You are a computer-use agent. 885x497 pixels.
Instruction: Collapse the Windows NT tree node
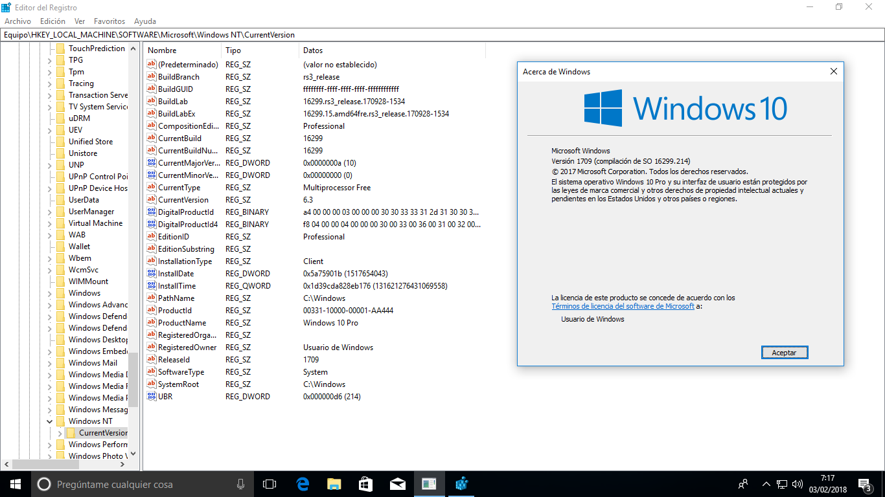click(50, 421)
